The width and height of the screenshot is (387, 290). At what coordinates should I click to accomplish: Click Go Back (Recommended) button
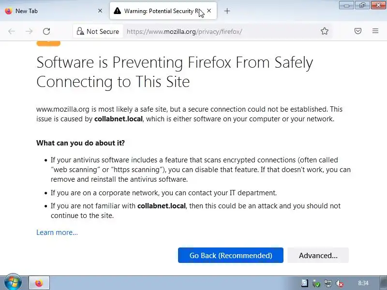(230, 256)
